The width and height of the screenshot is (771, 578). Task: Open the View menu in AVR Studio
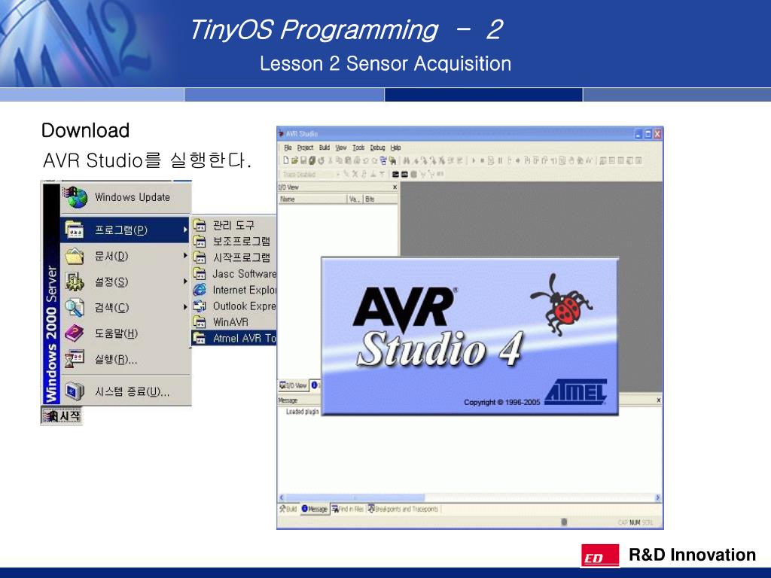(341, 148)
